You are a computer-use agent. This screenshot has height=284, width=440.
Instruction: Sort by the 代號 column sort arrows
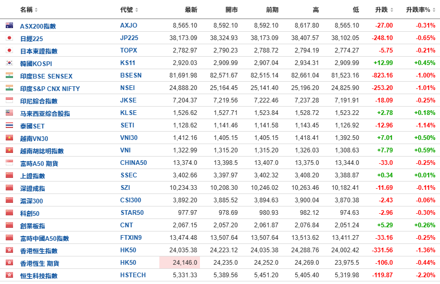[136, 10]
